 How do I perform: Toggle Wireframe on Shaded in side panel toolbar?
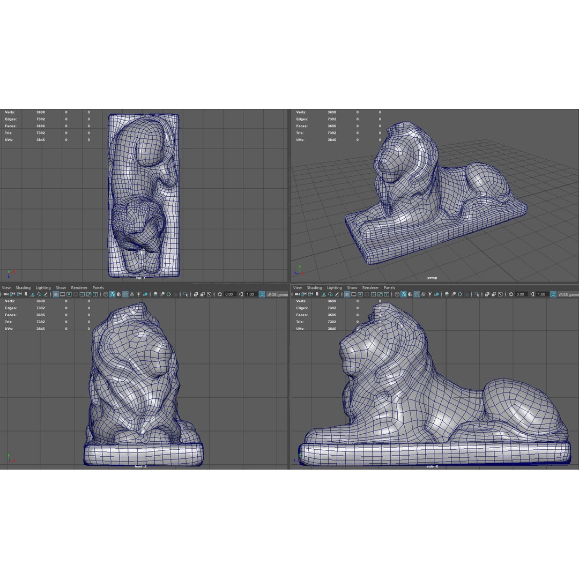coord(417,294)
